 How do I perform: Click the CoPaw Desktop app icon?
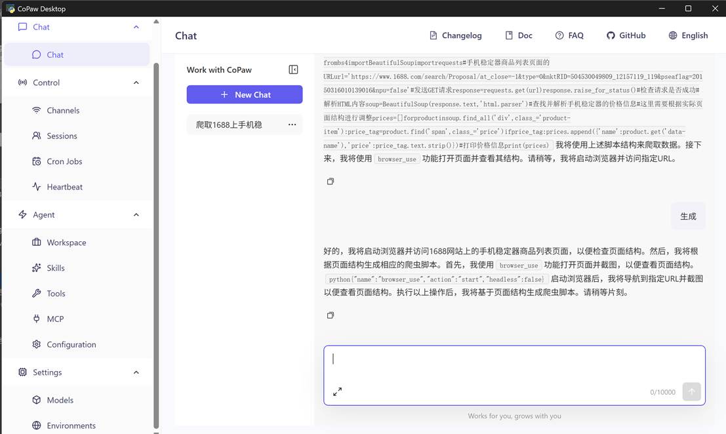pyautogui.click(x=10, y=9)
